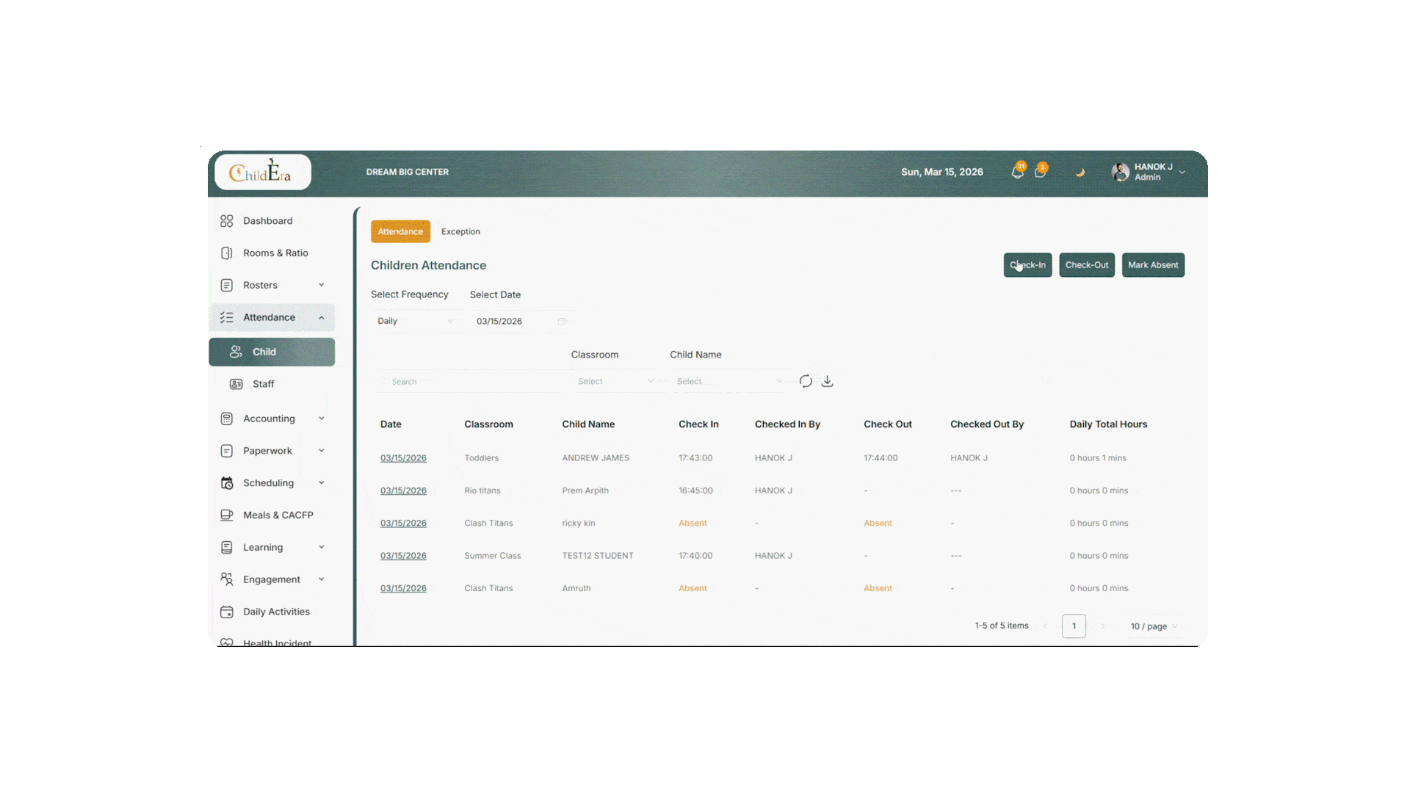The image size is (1410, 793).
Task: Download attendance with the download icon
Action: [x=827, y=381]
